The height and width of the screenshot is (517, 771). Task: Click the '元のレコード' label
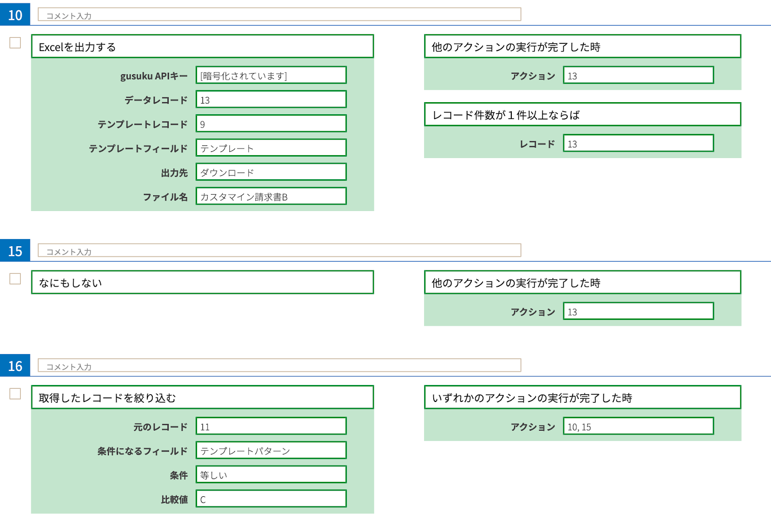[160, 427]
